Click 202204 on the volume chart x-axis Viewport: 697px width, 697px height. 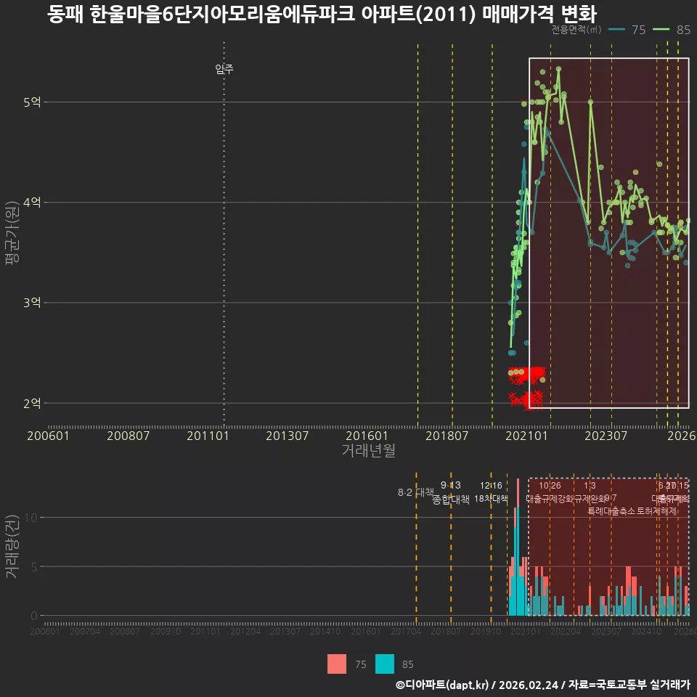point(566,632)
